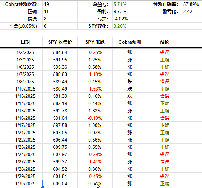This screenshot has width=202, height=188.
Task: Click the -1.53% change cell
Action: pos(95,89)
